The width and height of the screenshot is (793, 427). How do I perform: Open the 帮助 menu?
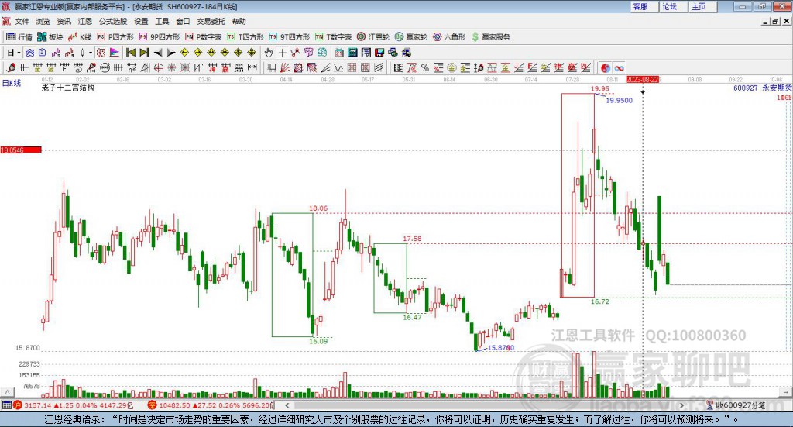pos(239,21)
